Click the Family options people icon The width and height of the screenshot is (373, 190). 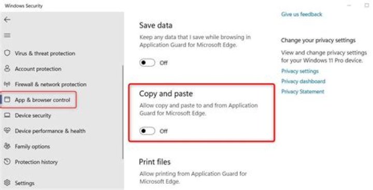7,146
